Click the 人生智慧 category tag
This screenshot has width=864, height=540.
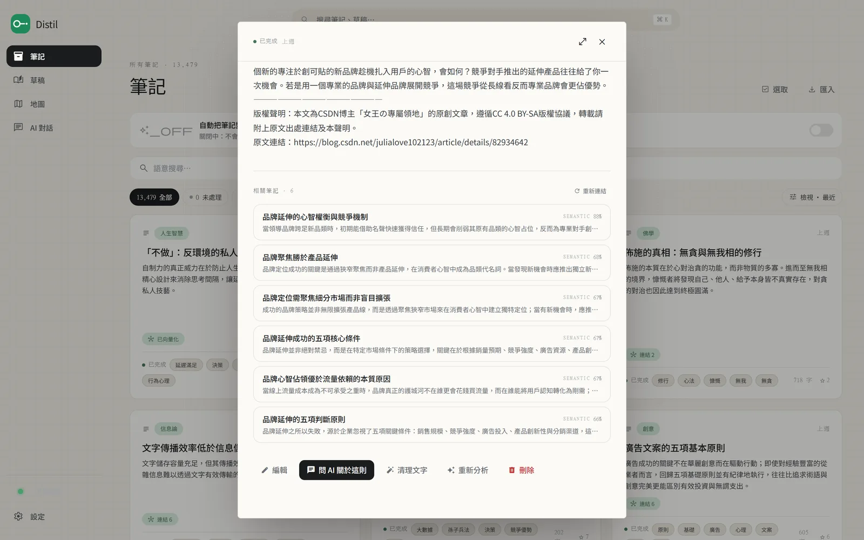click(x=171, y=233)
